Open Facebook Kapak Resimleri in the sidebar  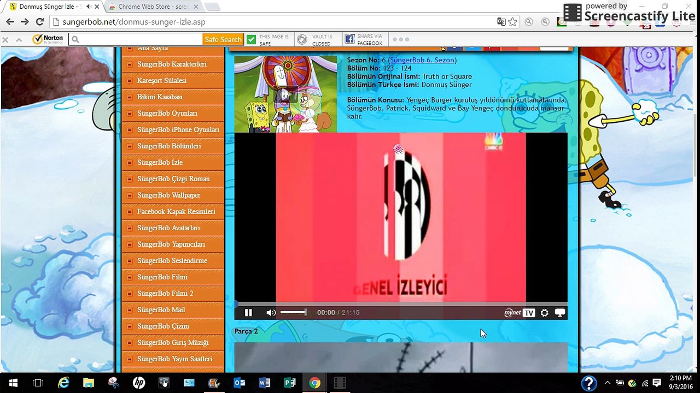click(x=173, y=211)
